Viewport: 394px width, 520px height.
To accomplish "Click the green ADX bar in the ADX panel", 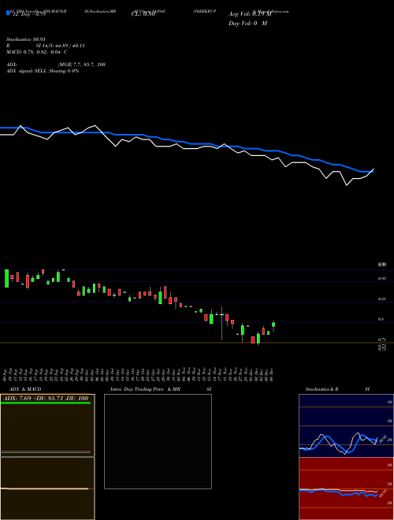I will pos(46,403).
